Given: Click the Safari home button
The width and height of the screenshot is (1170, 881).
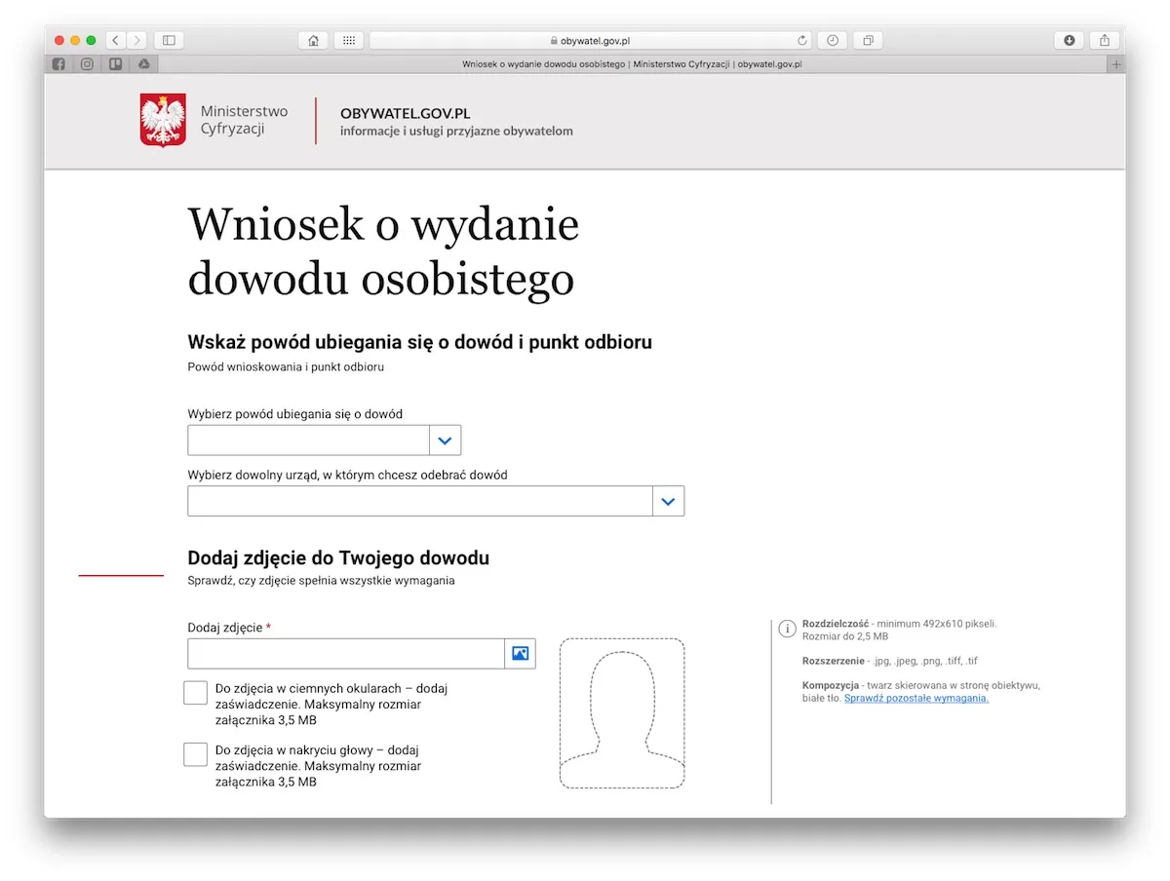Looking at the screenshot, I should [312, 40].
